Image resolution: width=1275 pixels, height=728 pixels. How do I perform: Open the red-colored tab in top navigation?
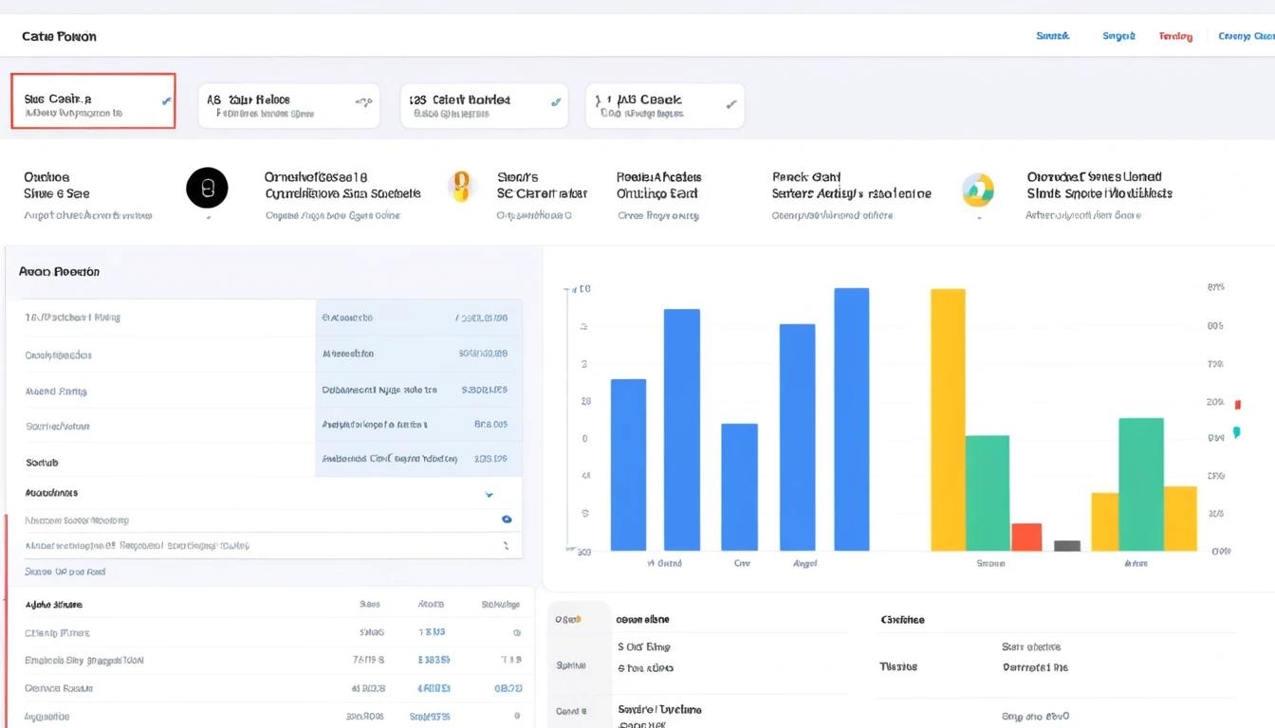[x=1175, y=36]
